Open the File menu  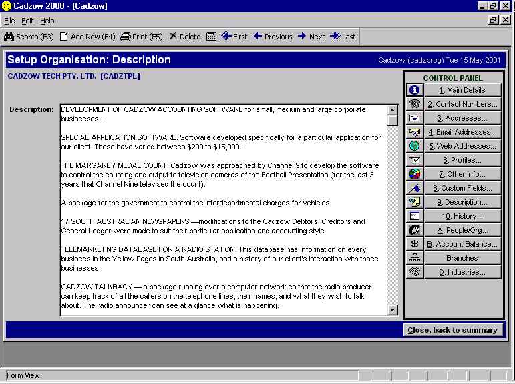(9, 21)
